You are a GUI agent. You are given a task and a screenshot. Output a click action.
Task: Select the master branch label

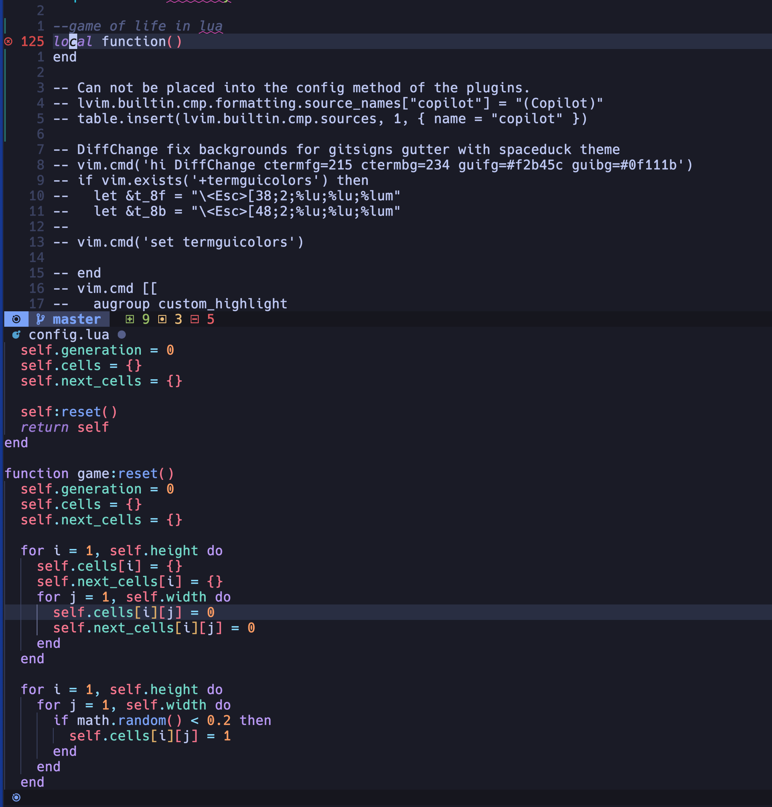pyautogui.click(x=76, y=319)
